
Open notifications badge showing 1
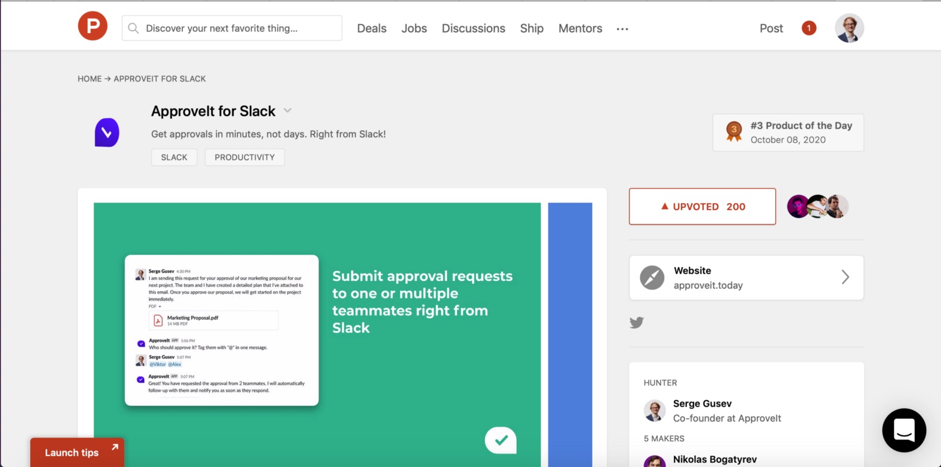(809, 28)
